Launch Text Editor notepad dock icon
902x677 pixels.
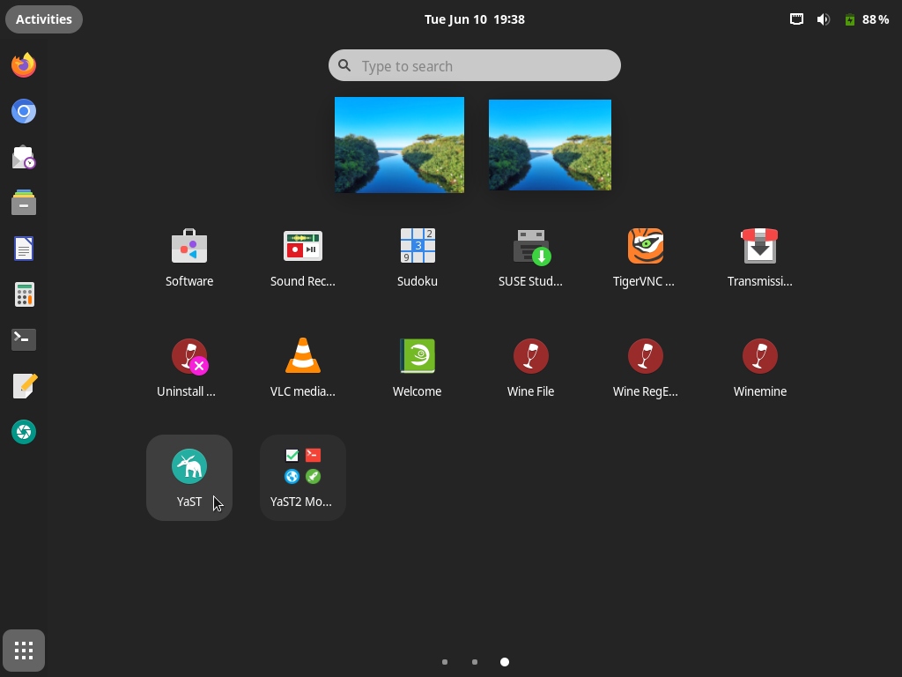24,386
